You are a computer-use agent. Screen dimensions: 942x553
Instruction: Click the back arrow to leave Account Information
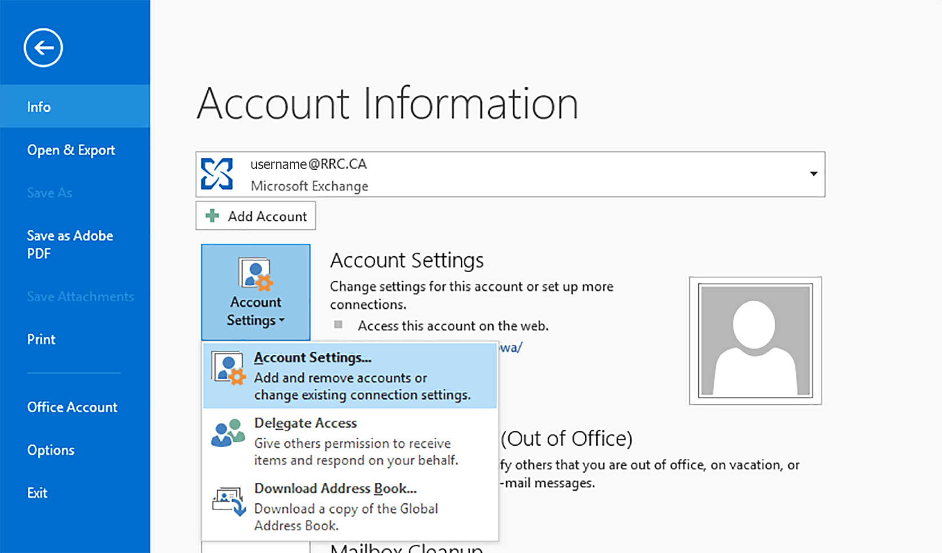click(x=43, y=48)
